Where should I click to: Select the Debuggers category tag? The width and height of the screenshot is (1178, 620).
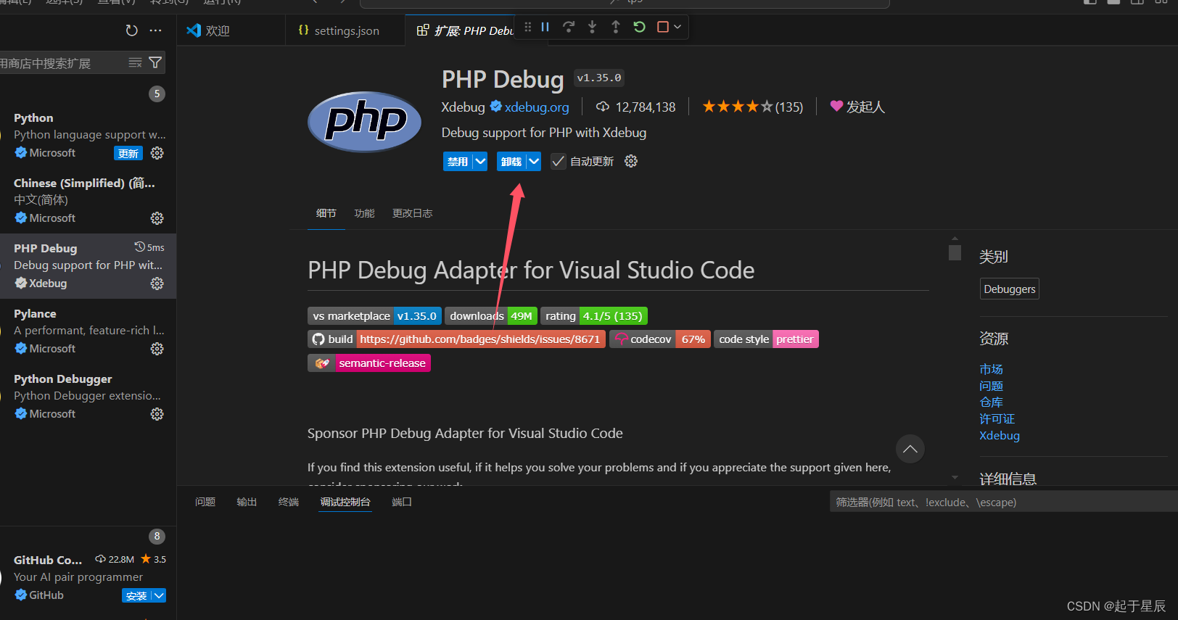click(x=1010, y=289)
